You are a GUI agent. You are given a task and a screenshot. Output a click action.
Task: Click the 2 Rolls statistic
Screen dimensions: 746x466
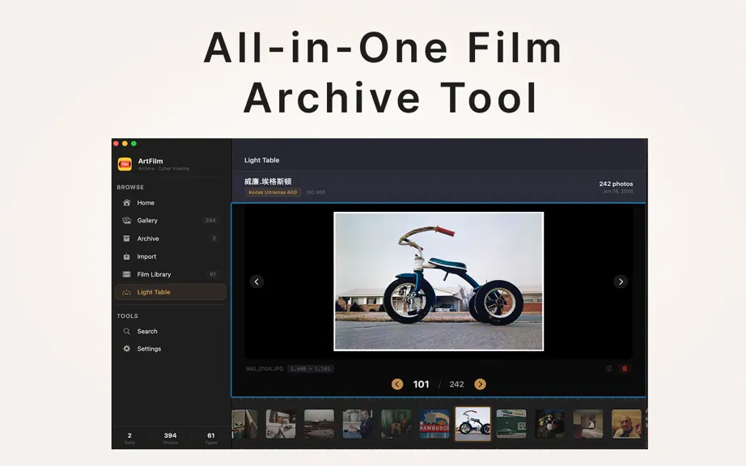(129, 438)
